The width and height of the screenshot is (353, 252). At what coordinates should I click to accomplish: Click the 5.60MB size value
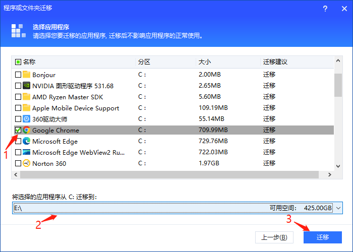pos(210,97)
